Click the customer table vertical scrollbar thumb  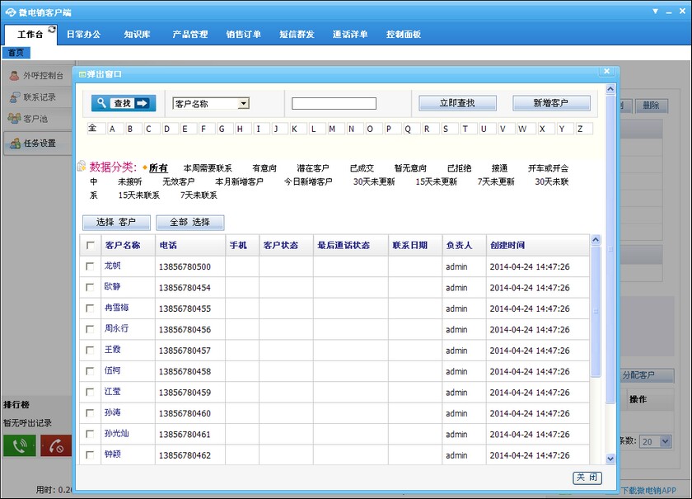pyautogui.click(x=596, y=312)
